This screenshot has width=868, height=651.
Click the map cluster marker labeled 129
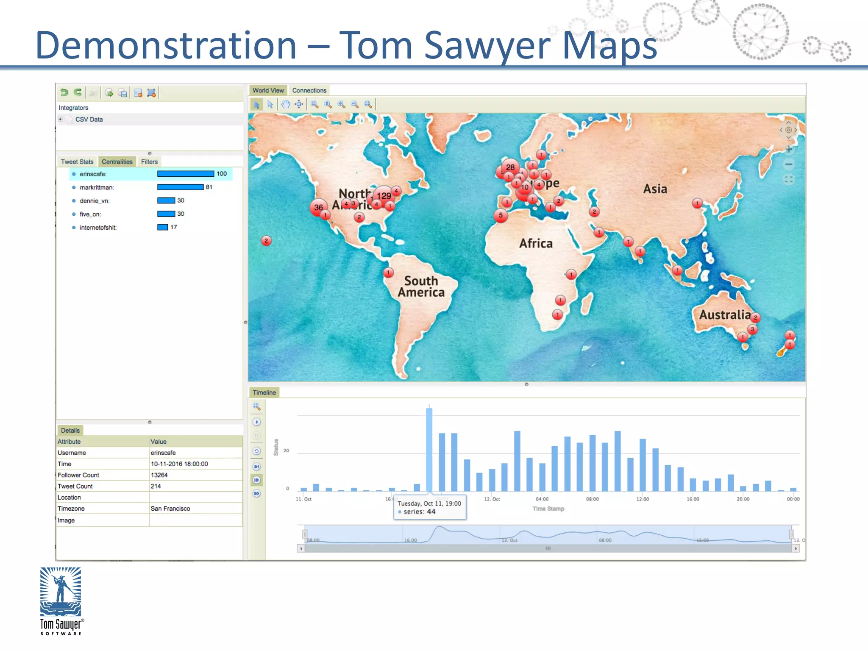(384, 196)
